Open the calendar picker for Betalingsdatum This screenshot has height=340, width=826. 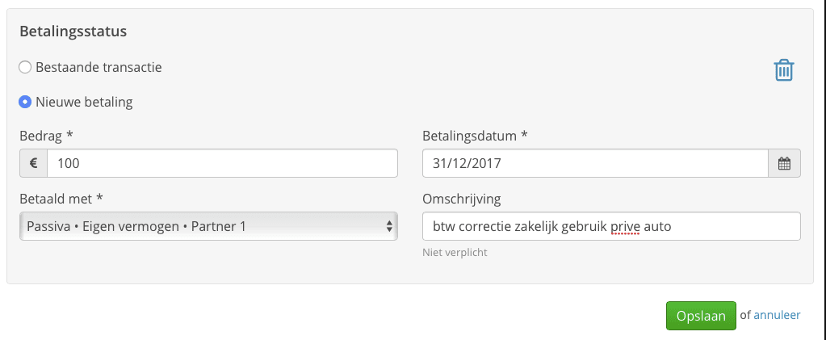click(784, 163)
